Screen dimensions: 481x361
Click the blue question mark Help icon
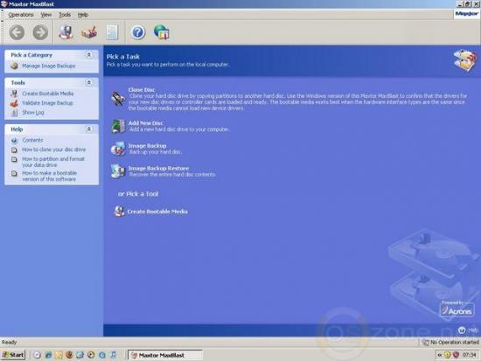coord(138,32)
